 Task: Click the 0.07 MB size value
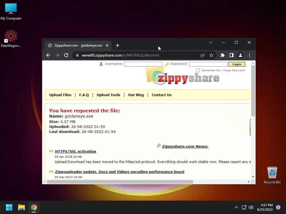(x=68, y=121)
